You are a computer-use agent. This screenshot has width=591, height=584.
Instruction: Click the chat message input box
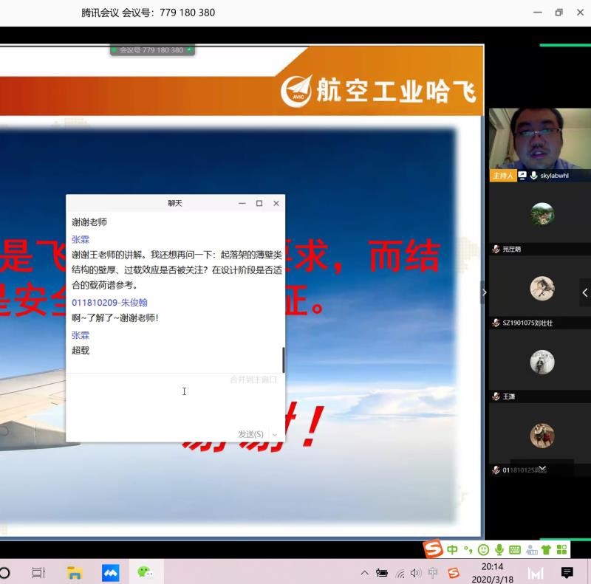pos(175,402)
